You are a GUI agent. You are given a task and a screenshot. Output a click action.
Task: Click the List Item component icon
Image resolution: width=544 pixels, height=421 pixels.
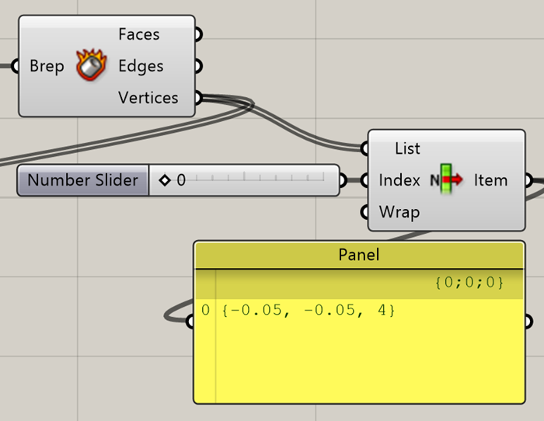coord(447,180)
